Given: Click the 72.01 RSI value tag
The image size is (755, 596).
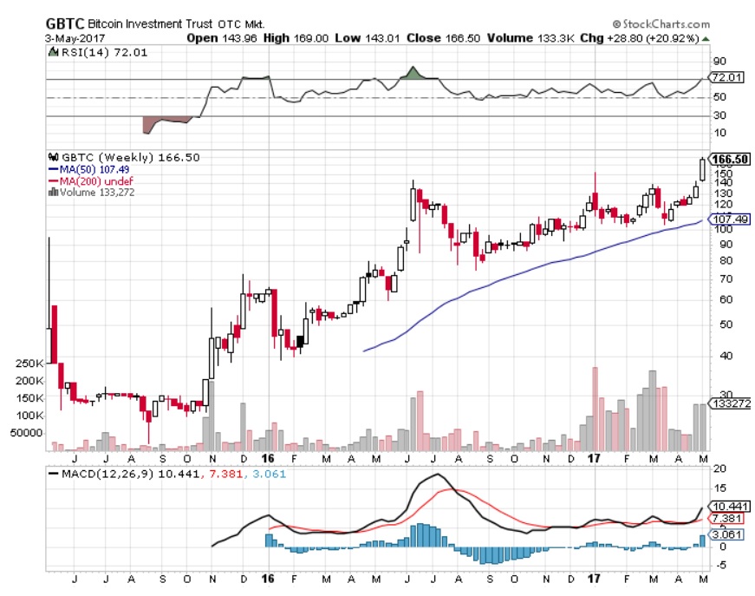Looking at the screenshot, I should click(x=727, y=77).
